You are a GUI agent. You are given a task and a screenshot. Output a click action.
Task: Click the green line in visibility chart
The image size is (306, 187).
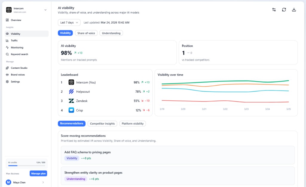[x=225, y=81]
